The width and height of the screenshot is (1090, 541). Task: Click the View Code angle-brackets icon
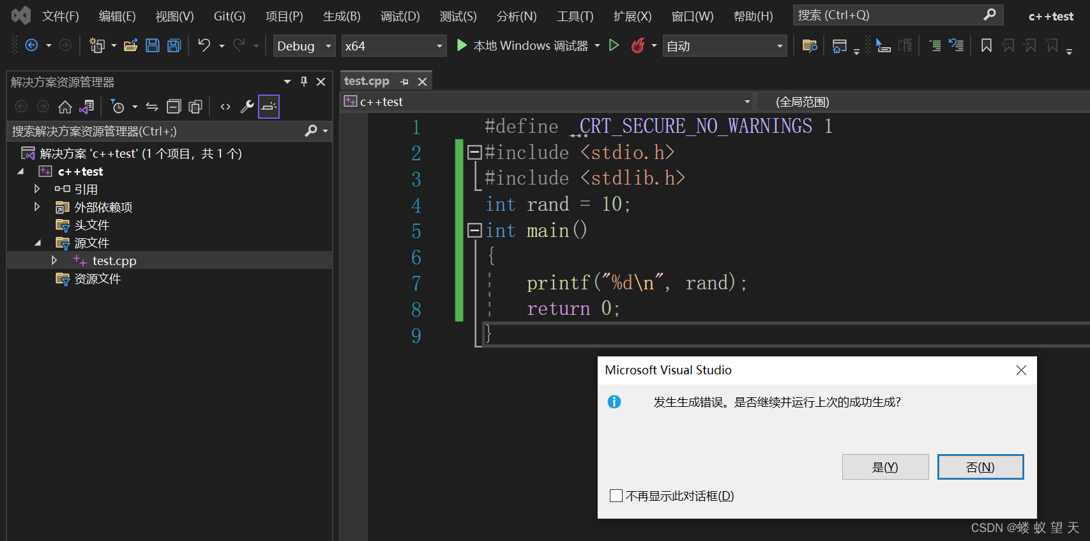pos(225,107)
